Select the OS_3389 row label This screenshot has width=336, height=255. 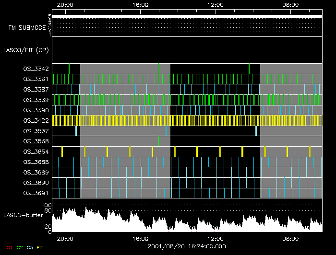click(x=36, y=100)
